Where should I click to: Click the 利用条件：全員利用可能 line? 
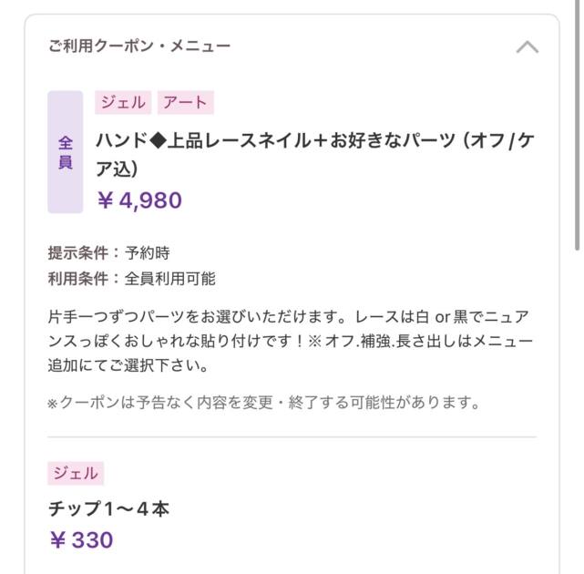(x=132, y=279)
